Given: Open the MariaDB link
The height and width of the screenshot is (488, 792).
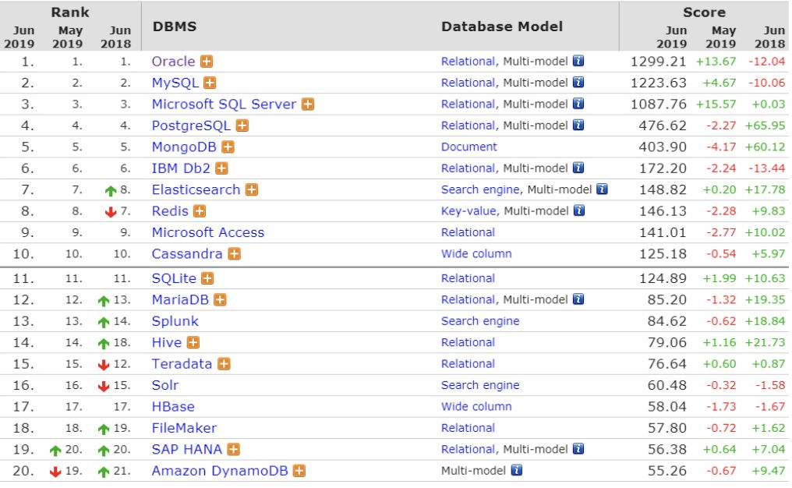Looking at the screenshot, I should (180, 299).
